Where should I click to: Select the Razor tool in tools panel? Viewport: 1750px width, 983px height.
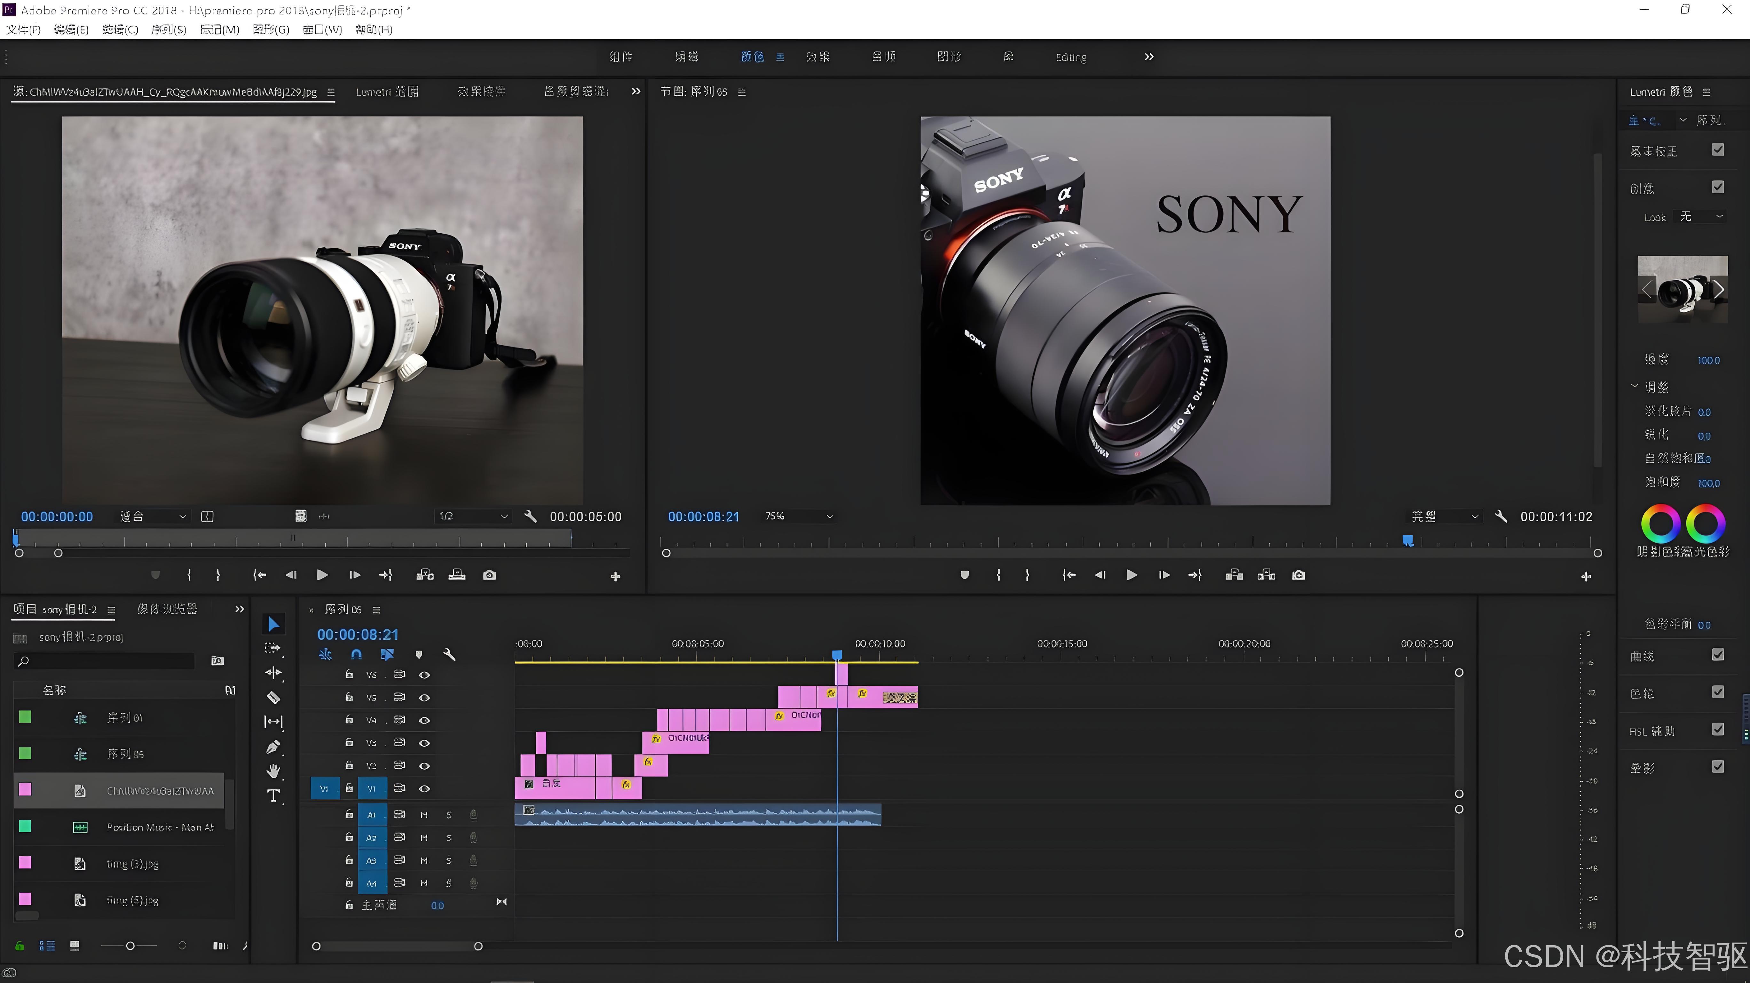click(273, 698)
